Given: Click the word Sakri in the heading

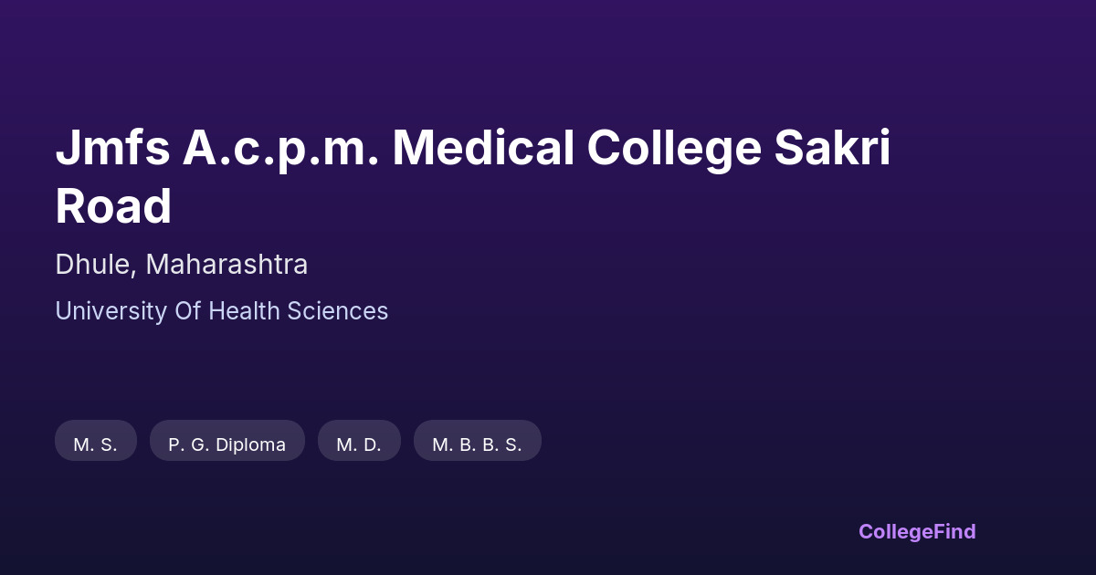Looking at the screenshot, I should point(832,148).
